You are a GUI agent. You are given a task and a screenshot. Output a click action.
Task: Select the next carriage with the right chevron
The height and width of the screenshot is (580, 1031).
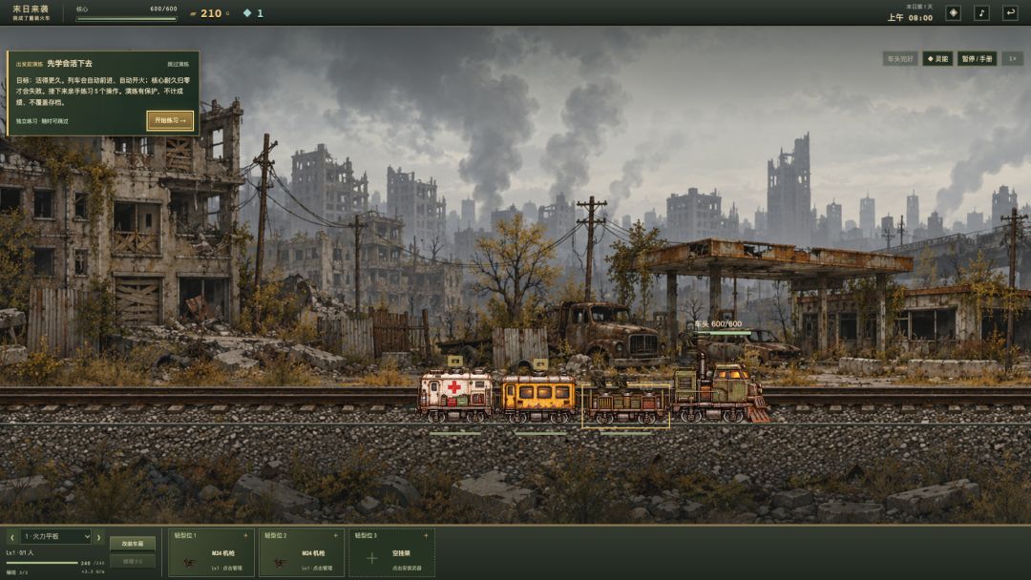pos(98,537)
